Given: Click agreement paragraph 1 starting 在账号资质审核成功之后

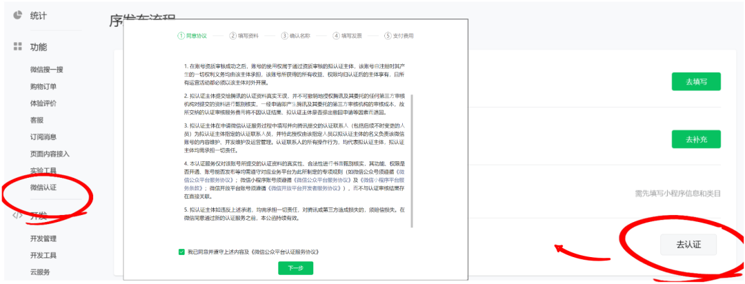Looking at the screenshot, I should 295,75.
